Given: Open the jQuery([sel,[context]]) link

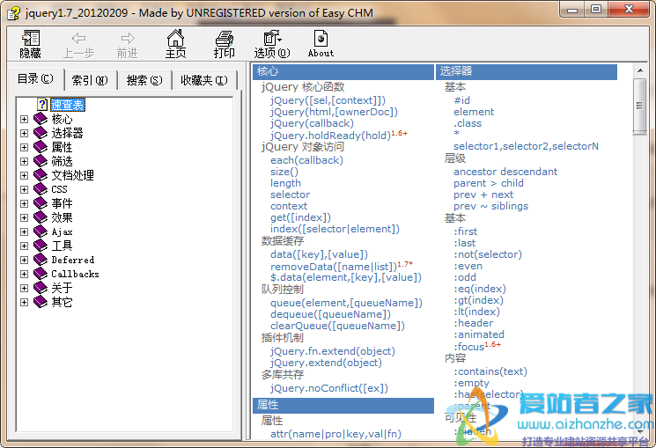Looking at the screenshot, I should pyautogui.click(x=328, y=100).
